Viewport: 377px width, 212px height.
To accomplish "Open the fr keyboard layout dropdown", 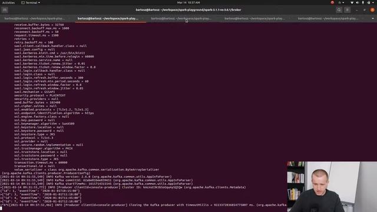I will pos(341,2).
